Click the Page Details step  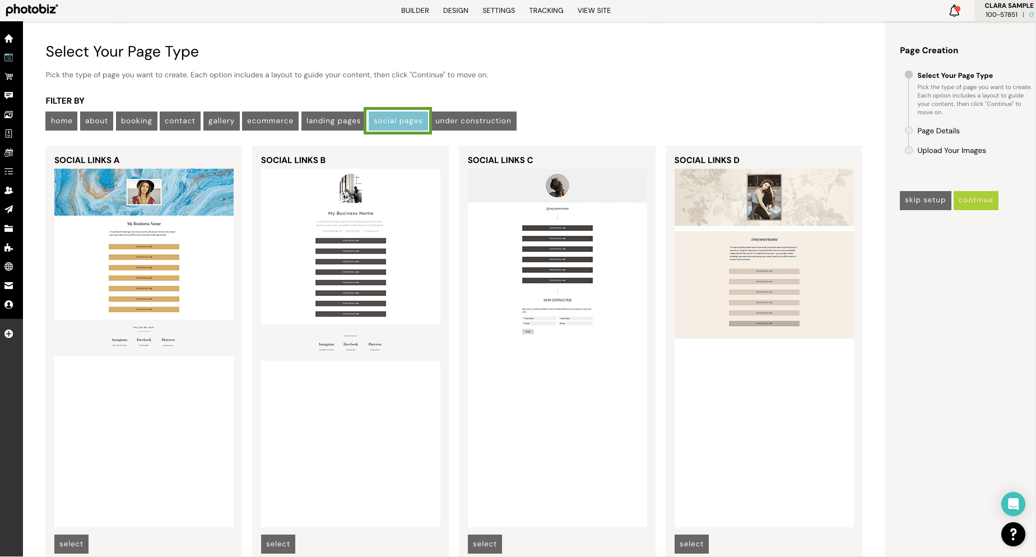pyautogui.click(x=938, y=131)
